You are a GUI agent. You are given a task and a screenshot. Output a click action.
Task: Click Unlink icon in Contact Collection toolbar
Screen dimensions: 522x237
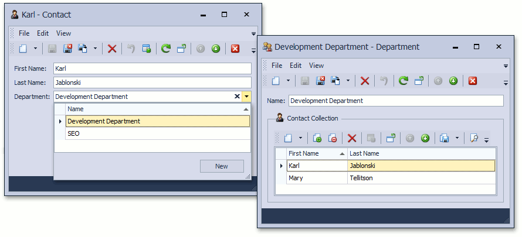[x=333, y=139]
